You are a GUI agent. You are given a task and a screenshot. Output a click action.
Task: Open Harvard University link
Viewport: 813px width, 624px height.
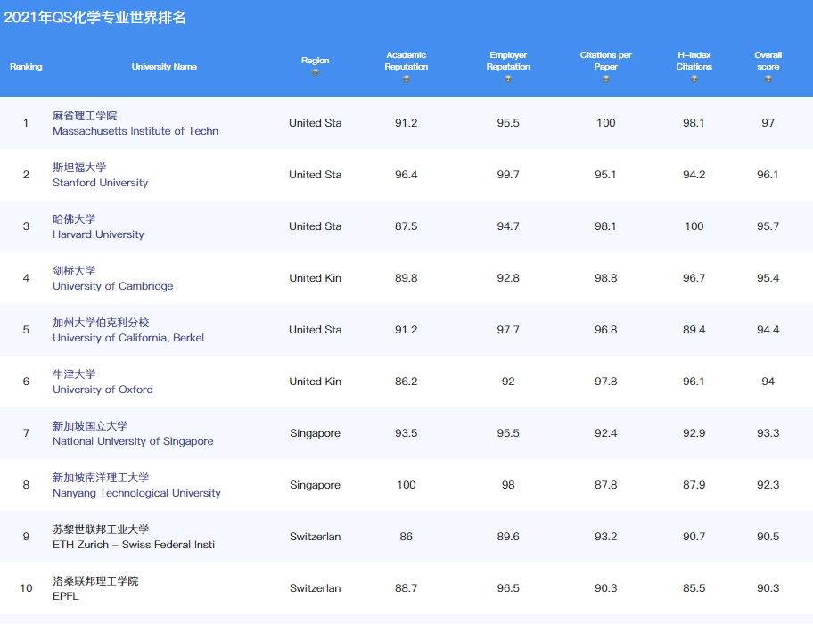tap(98, 234)
